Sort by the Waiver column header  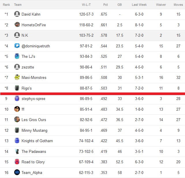(161, 5)
